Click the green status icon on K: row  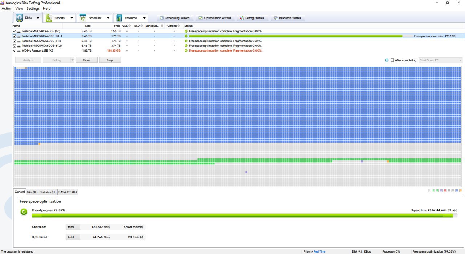tap(186, 51)
